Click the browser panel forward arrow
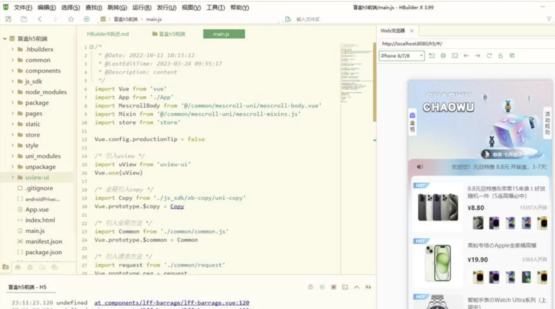Screen dimensions: 555x309 (x=477, y=56)
